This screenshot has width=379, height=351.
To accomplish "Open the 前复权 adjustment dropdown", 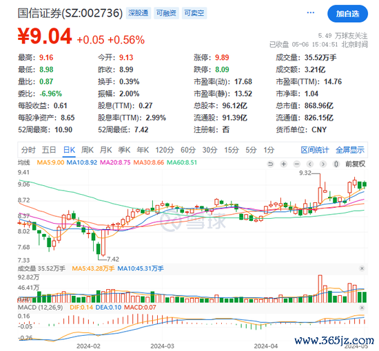I will click(355, 164).
